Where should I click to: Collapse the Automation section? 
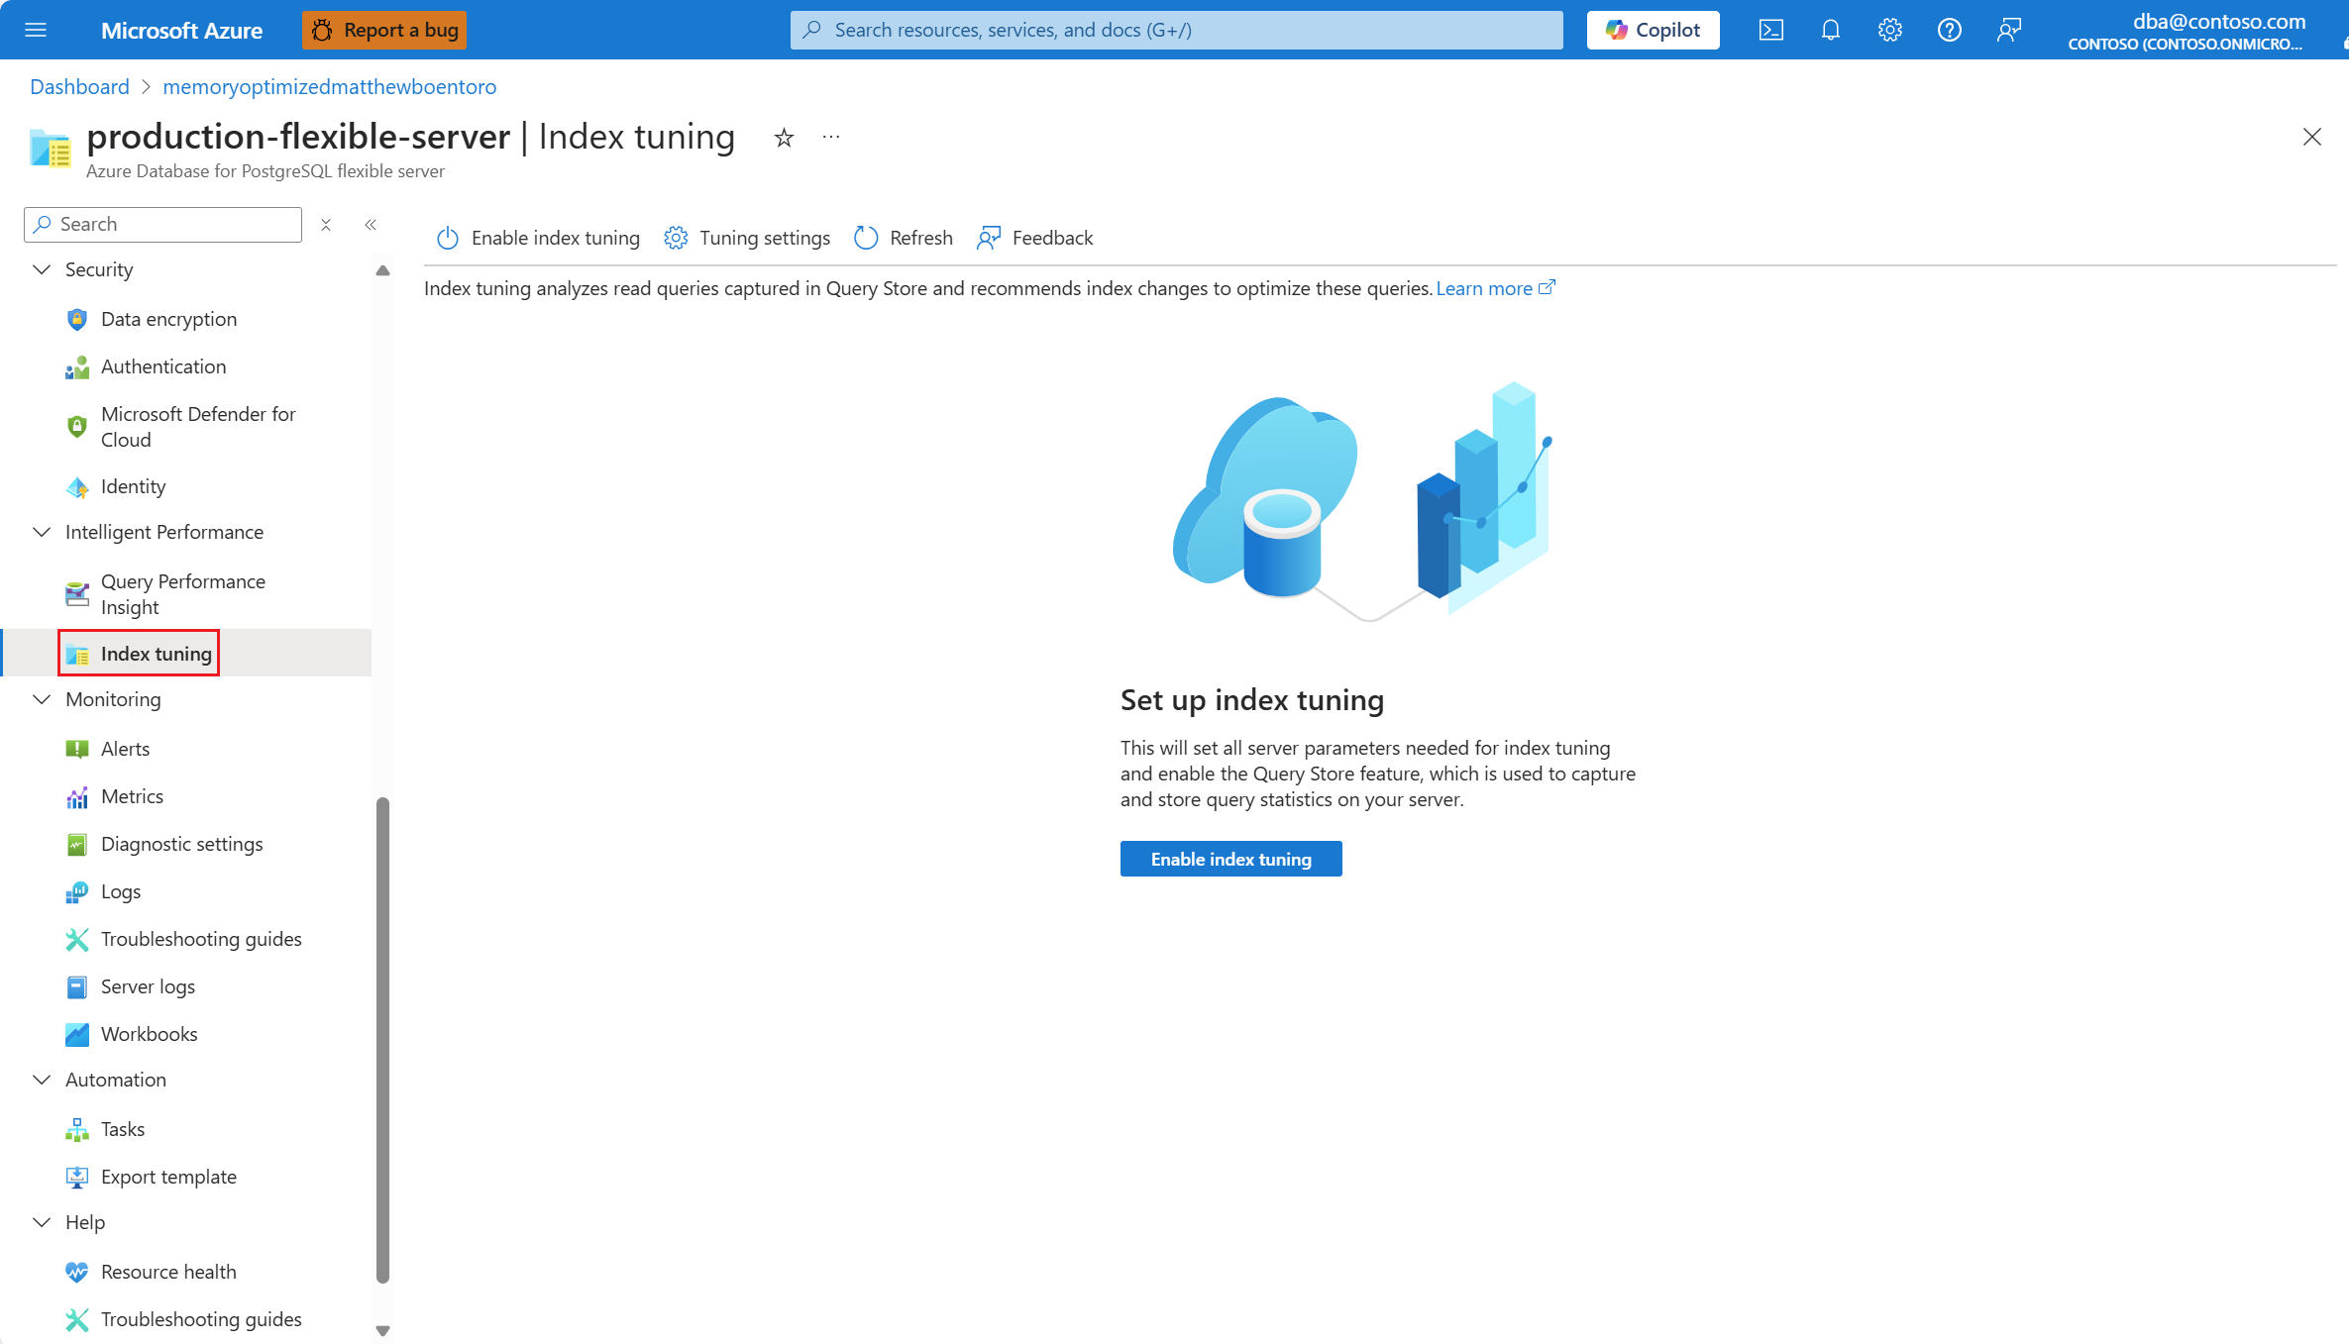[x=42, y=1080]
